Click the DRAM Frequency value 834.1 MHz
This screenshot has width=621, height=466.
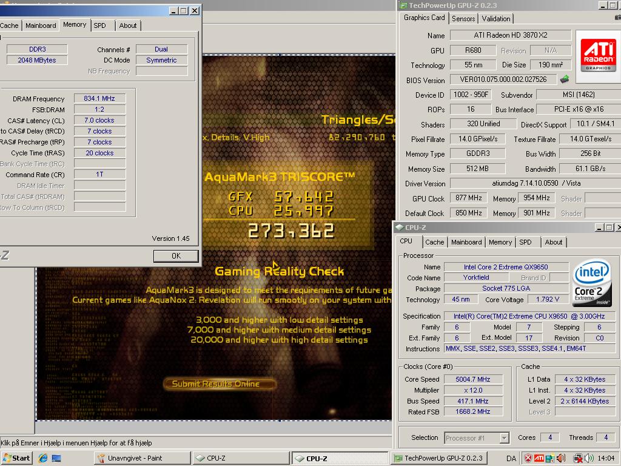[x=99, y=98]
